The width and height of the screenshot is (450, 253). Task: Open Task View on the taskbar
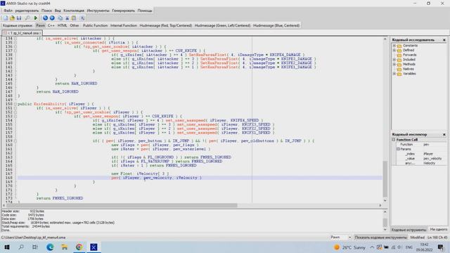[x=35, y=247]
